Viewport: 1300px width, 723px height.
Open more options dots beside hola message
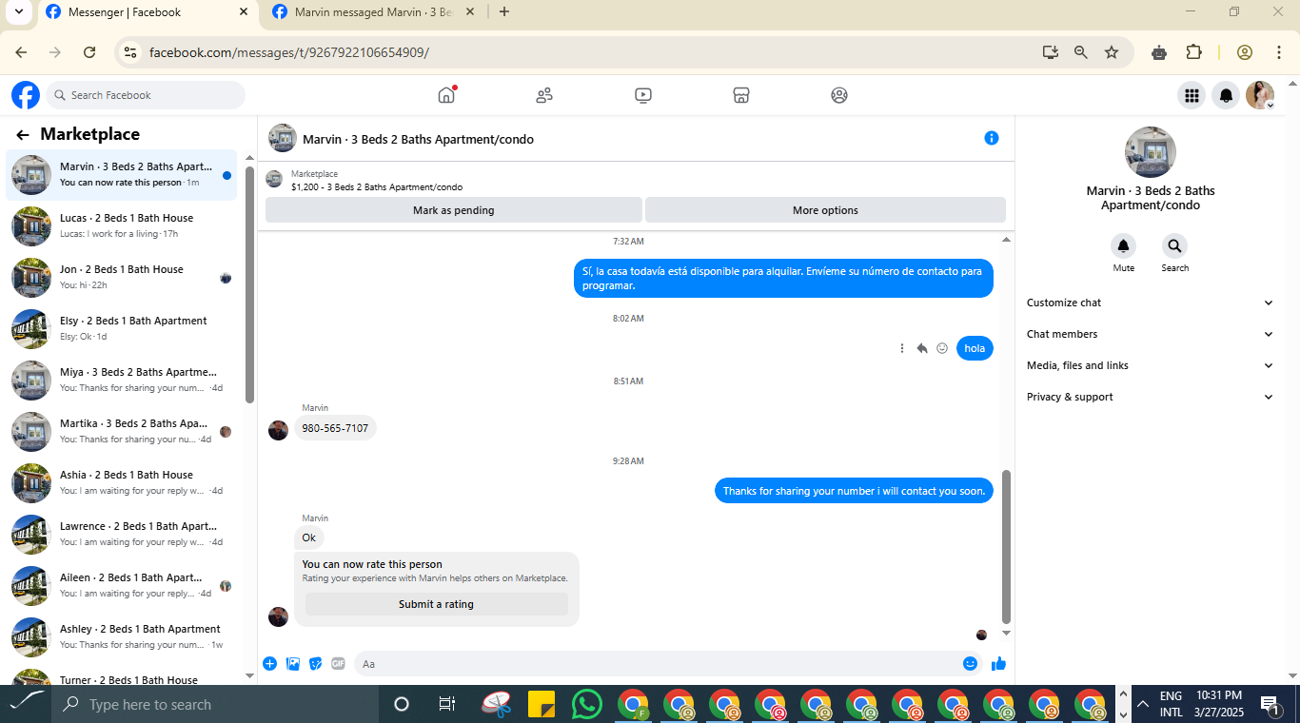tap(902, 348)
